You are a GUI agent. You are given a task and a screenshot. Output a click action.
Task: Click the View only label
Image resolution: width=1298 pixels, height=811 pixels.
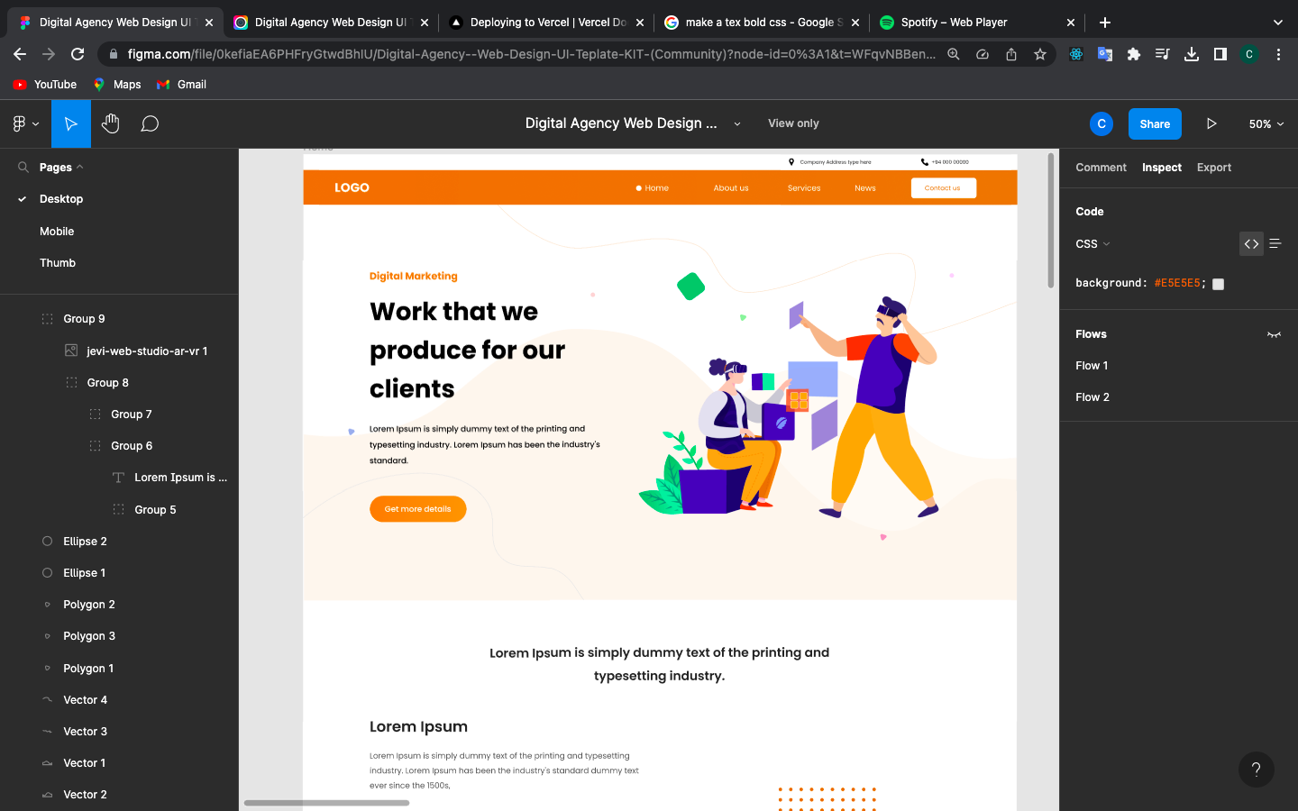[x=793, y=123]
